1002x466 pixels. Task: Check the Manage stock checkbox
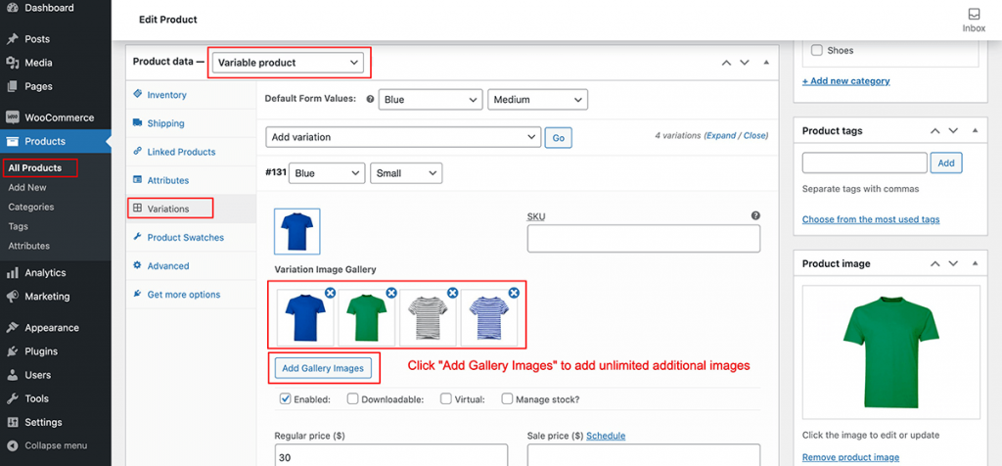point(507,398)
